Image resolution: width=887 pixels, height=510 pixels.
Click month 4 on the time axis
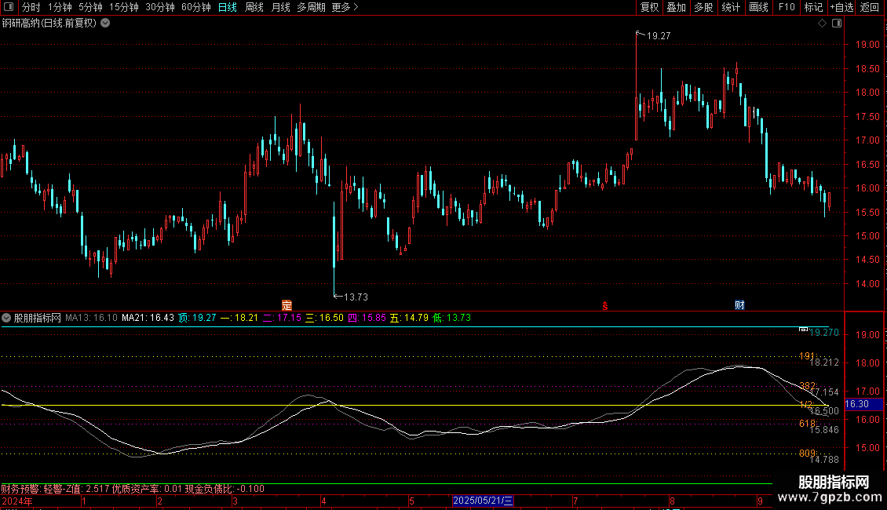tap(323, 501)
